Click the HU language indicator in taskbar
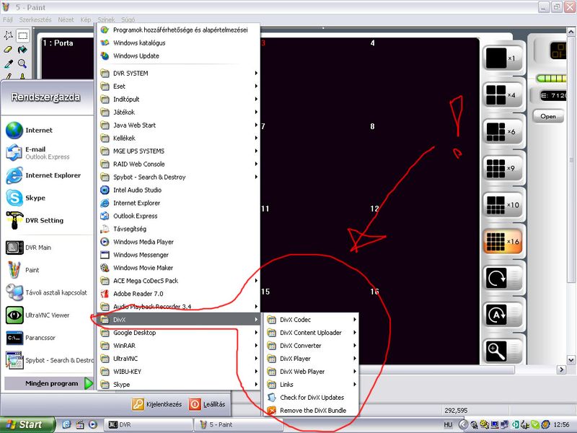The image size is (577, 433). (448, 424)
